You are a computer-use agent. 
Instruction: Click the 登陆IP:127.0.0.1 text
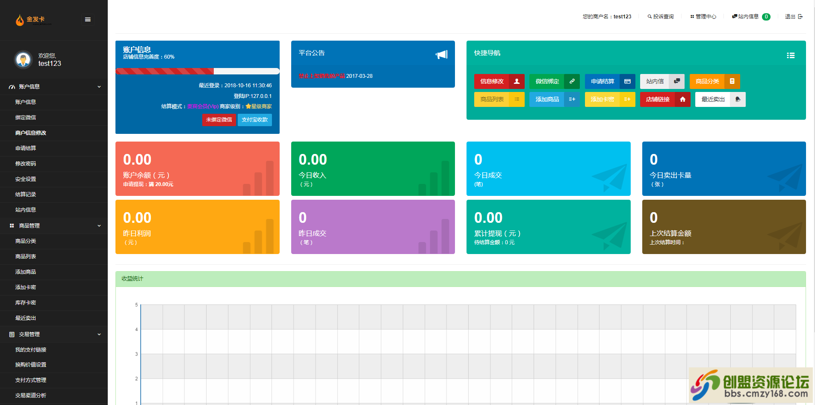[253, 96]
